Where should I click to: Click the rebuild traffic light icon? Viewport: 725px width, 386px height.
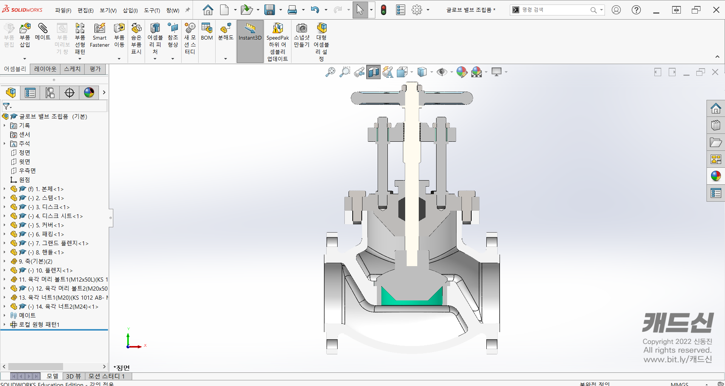[x=384, y=10]
